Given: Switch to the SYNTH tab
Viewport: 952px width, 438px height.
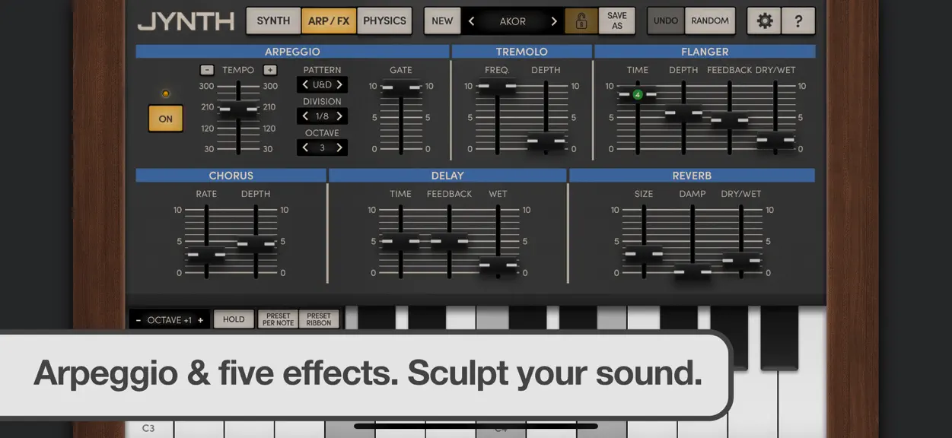Looking at the screenshot, I should 273,21.
